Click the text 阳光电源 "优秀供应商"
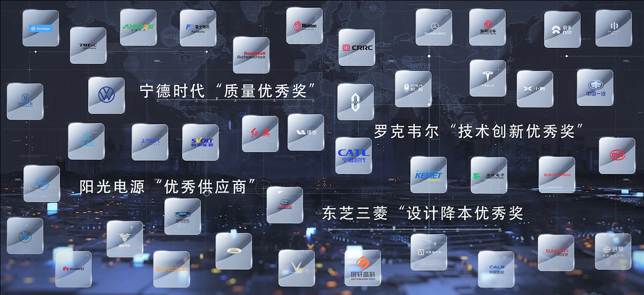Viewport: 644px width, 295px height. click(168, 186)
